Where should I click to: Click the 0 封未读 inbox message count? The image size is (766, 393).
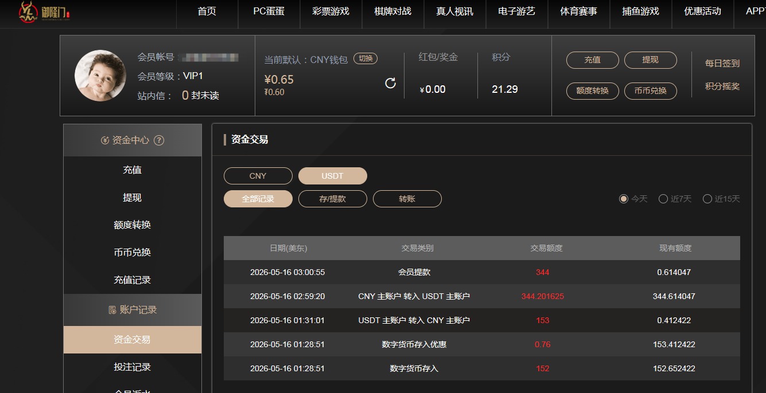(200, 96)
